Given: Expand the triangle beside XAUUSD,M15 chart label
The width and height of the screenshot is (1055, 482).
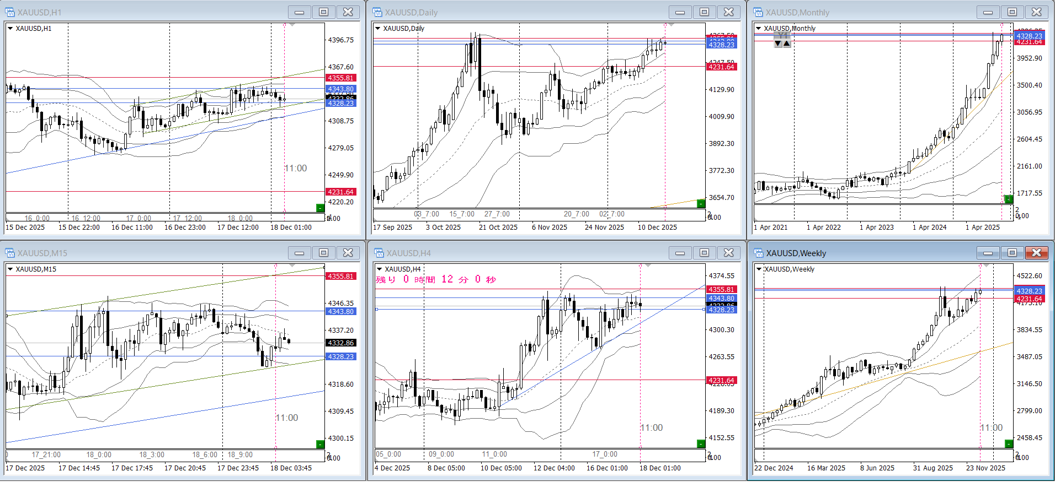Looking at the screenshot, I should (10, 269).
